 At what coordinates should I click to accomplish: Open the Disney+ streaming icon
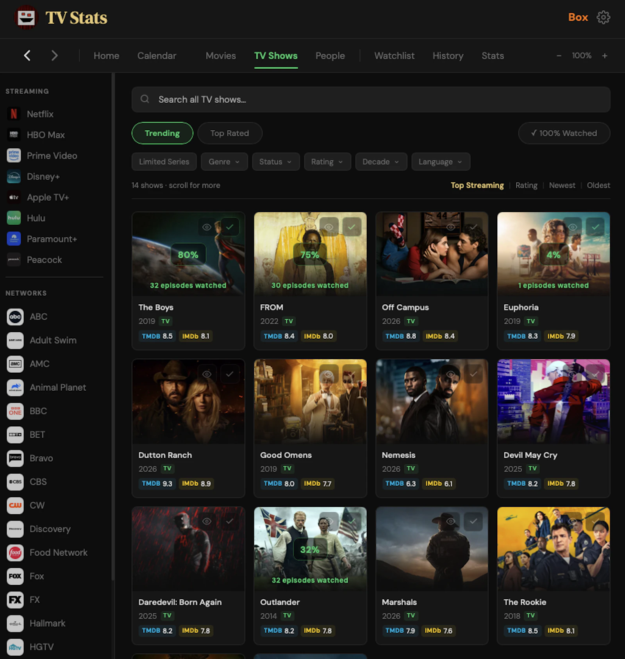tap(14, 176)
